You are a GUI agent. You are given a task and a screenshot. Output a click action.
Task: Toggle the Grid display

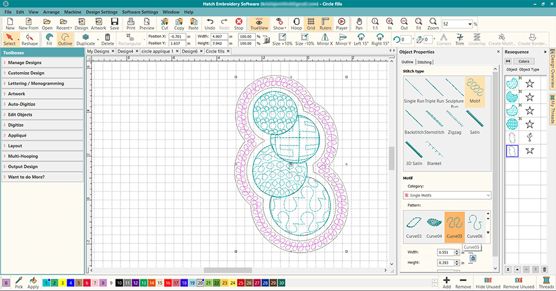click(x=311, y=24)
